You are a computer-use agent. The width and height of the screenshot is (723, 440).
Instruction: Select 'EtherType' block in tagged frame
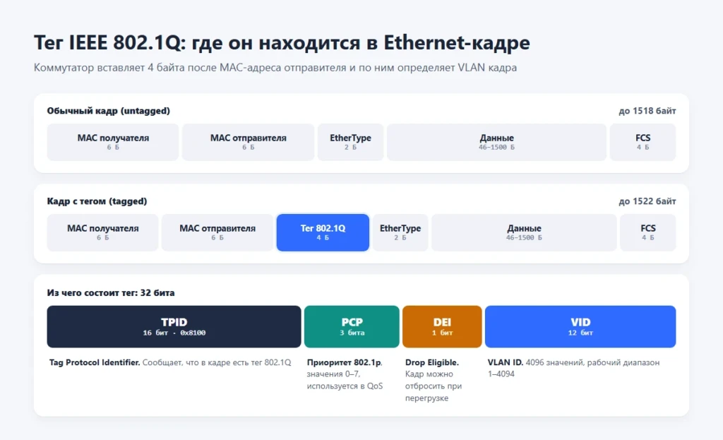click(400, 232)
